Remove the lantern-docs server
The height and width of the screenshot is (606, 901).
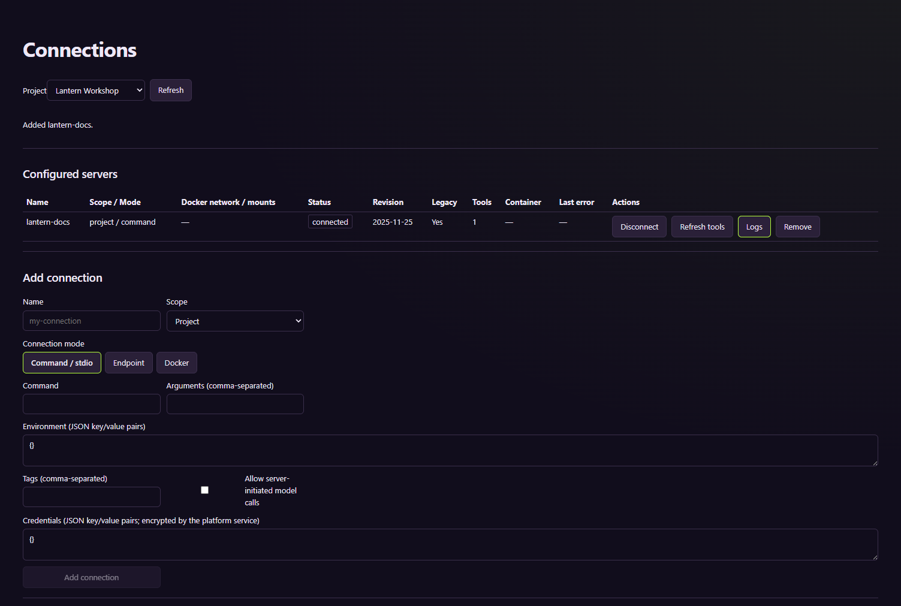(x=797, y=227)
